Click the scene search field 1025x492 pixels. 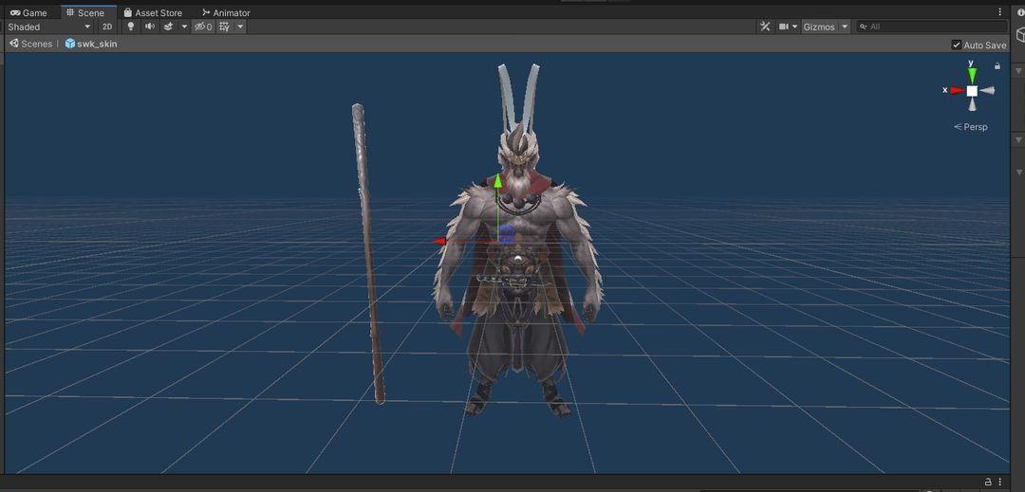click(932, 27)
